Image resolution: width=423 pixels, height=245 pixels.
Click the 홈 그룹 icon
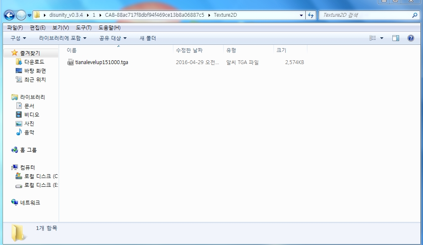(x=15, y=150)
